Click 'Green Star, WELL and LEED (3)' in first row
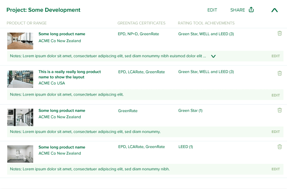 (x=206, y=34)
